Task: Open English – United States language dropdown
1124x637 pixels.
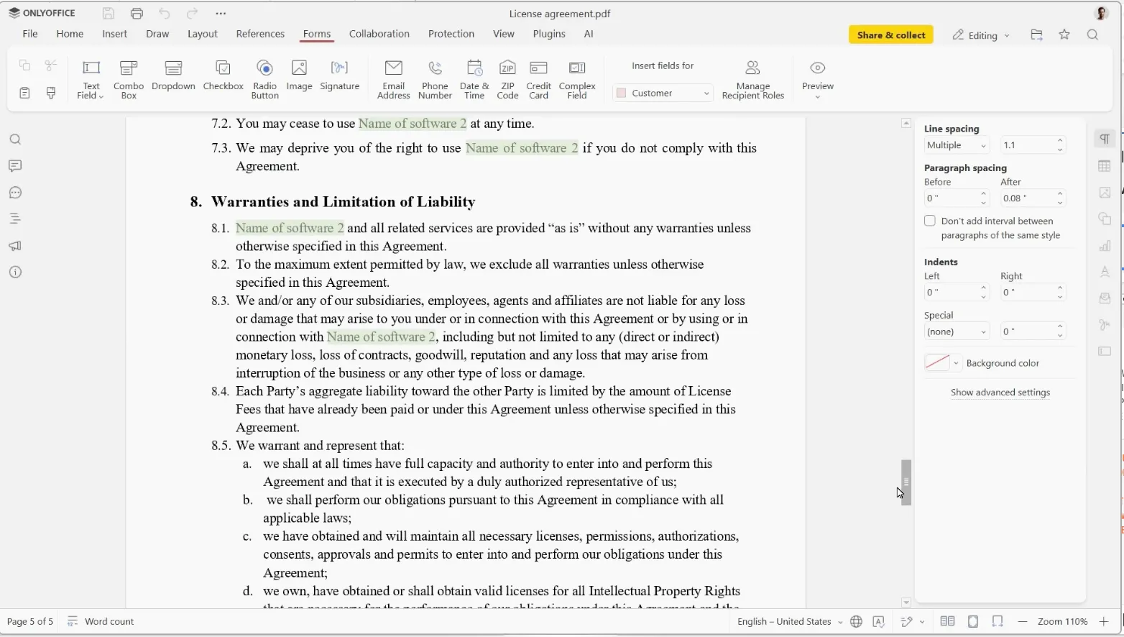Action: click(x=790, y=622)
